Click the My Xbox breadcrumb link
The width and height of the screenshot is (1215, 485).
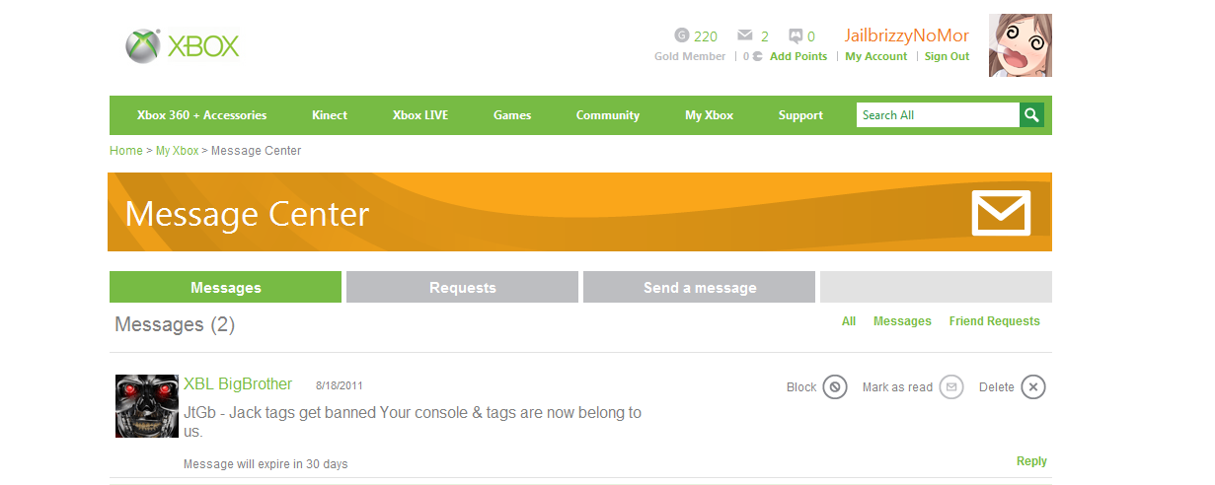click(178, 151)
